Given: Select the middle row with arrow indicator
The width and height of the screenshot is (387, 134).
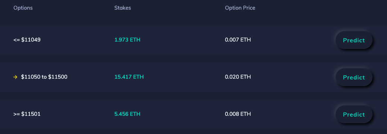Looking at the screenshot, I should click(194, 77).
